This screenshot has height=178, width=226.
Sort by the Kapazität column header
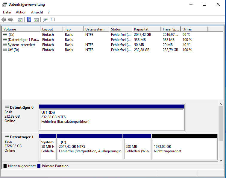[x=147, y=29]
